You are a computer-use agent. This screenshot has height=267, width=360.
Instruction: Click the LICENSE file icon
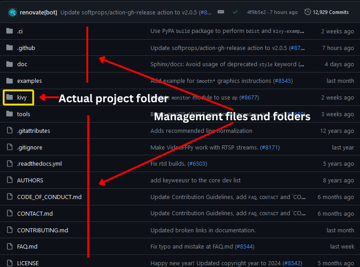coord(9,263)
